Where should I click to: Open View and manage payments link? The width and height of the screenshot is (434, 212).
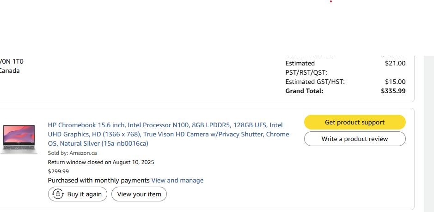click(177, 180)
